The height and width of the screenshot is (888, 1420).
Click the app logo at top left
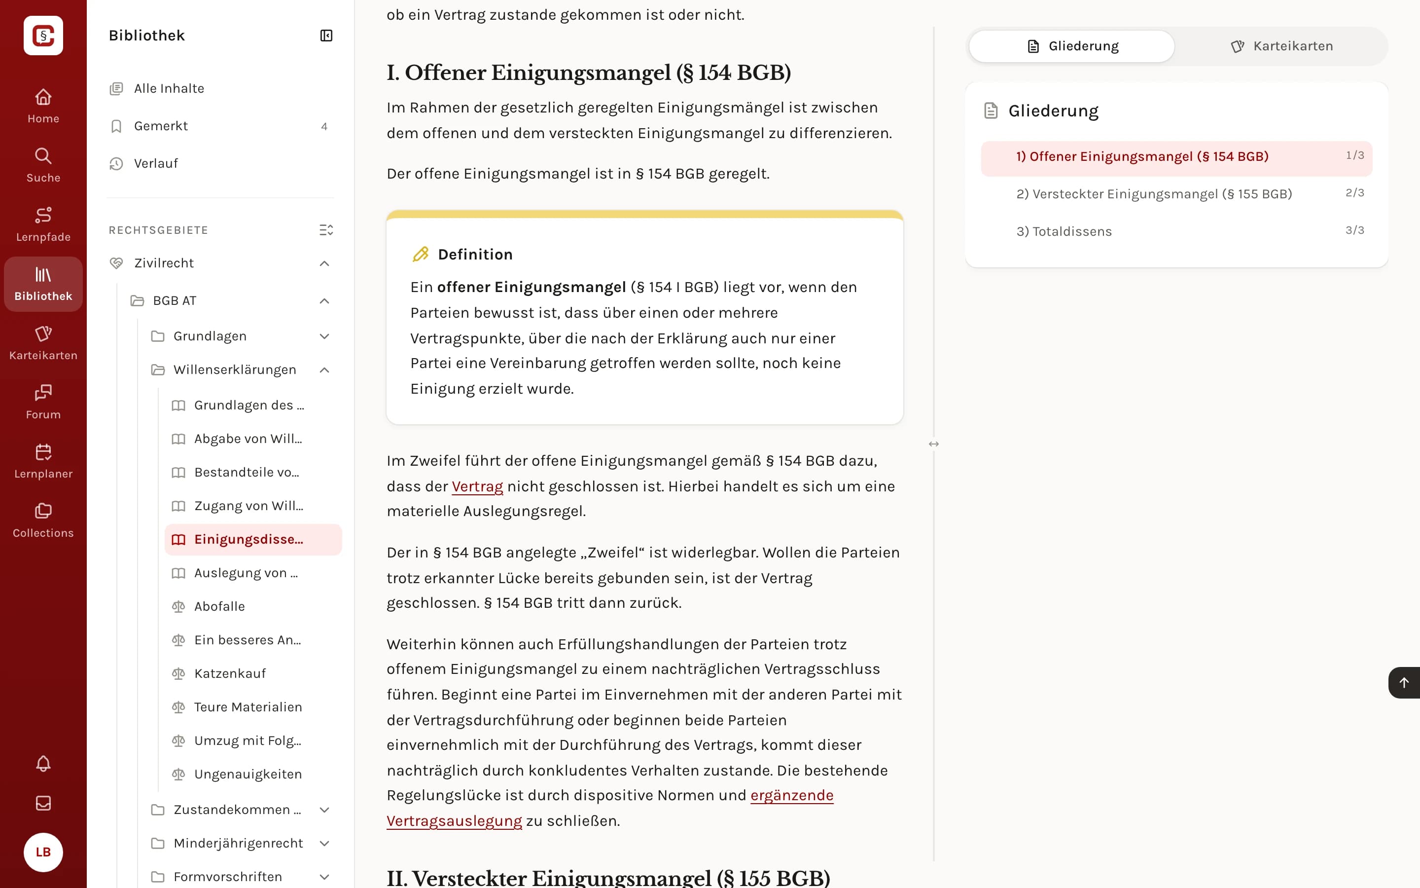coord(43,35)
